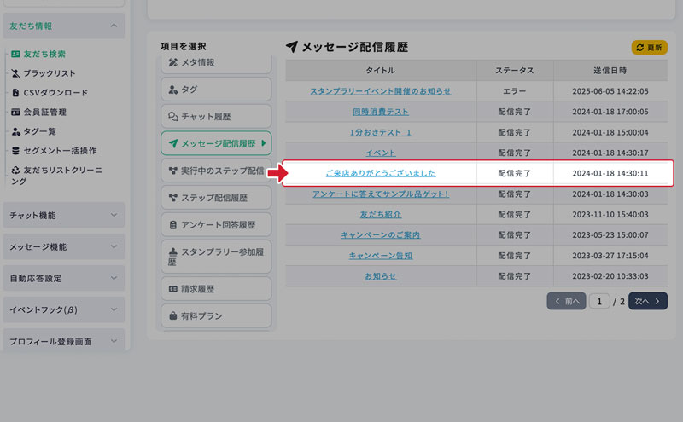Click the tag list icon in sidebar
This screenshot has width=683, height=422.
15,131
